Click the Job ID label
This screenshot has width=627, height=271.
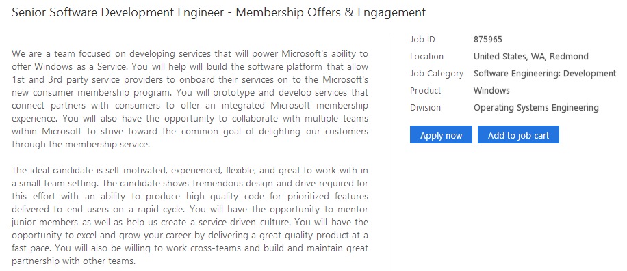(x=422, y=40)
